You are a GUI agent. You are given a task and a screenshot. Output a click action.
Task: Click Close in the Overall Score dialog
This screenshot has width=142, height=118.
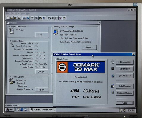[x=124, y=103]
